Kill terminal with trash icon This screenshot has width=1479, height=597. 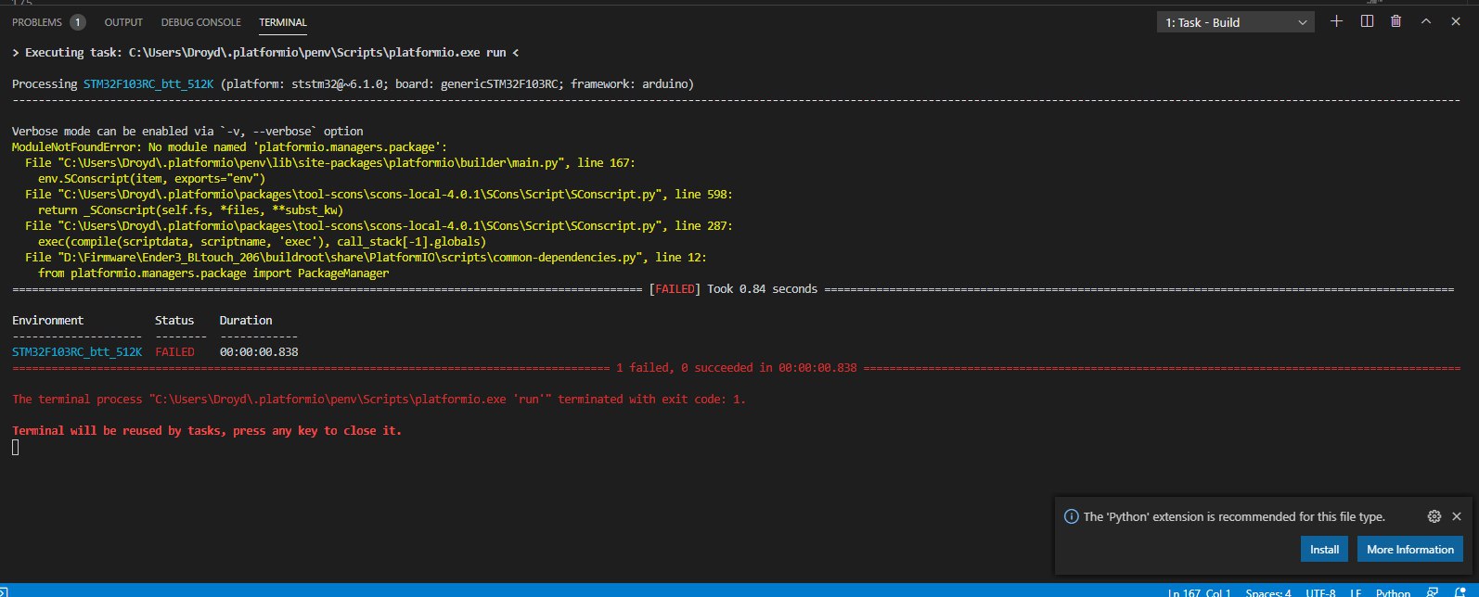(1395, 21)
